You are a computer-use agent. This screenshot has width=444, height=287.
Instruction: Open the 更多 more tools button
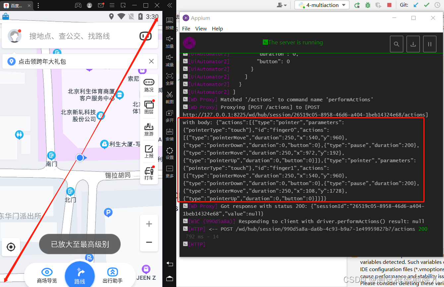tap(170, 171)
